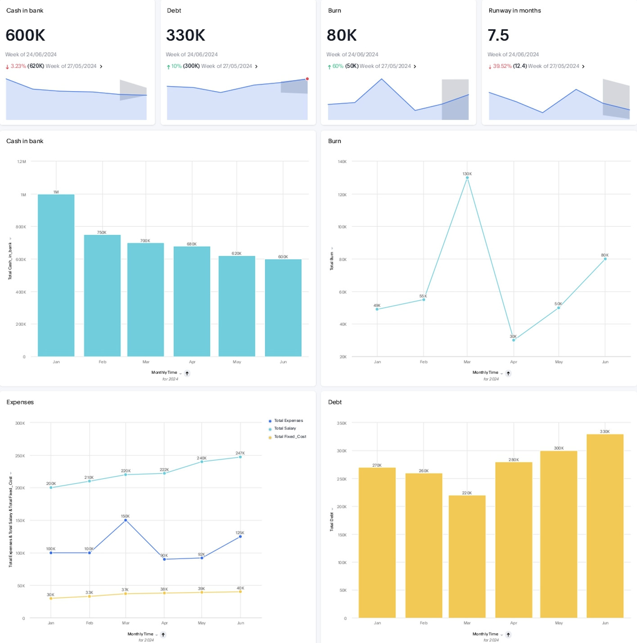Viewport: 637px width, 643px height.
Task: Click the 55K Feb data point in Burn chart
Action: click(x=424, y=299)
